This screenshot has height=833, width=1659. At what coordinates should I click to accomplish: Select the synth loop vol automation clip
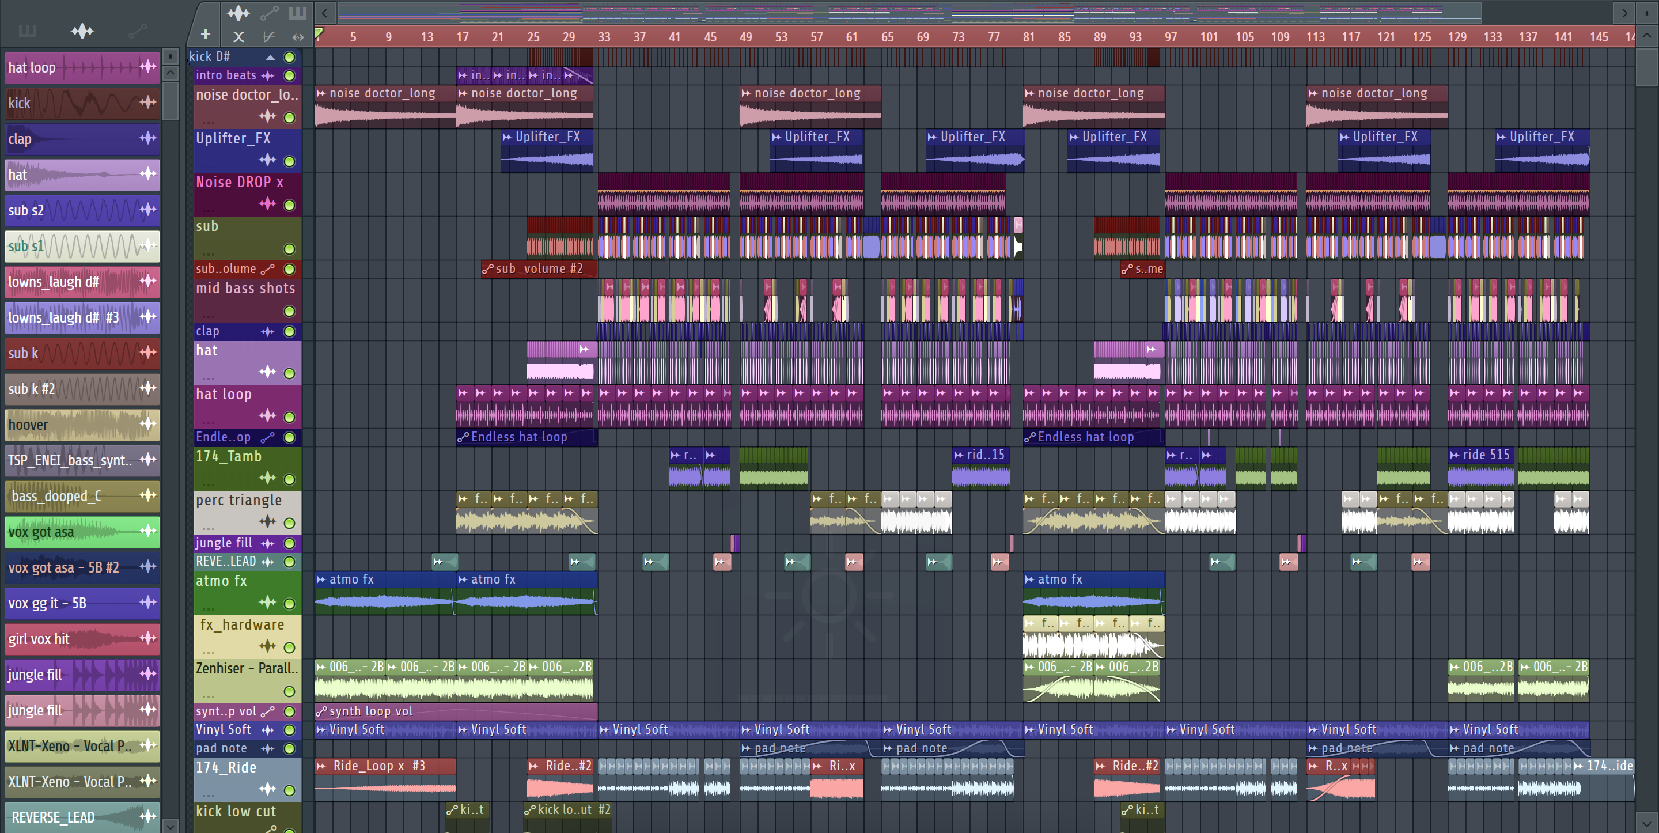pos(456,711)
